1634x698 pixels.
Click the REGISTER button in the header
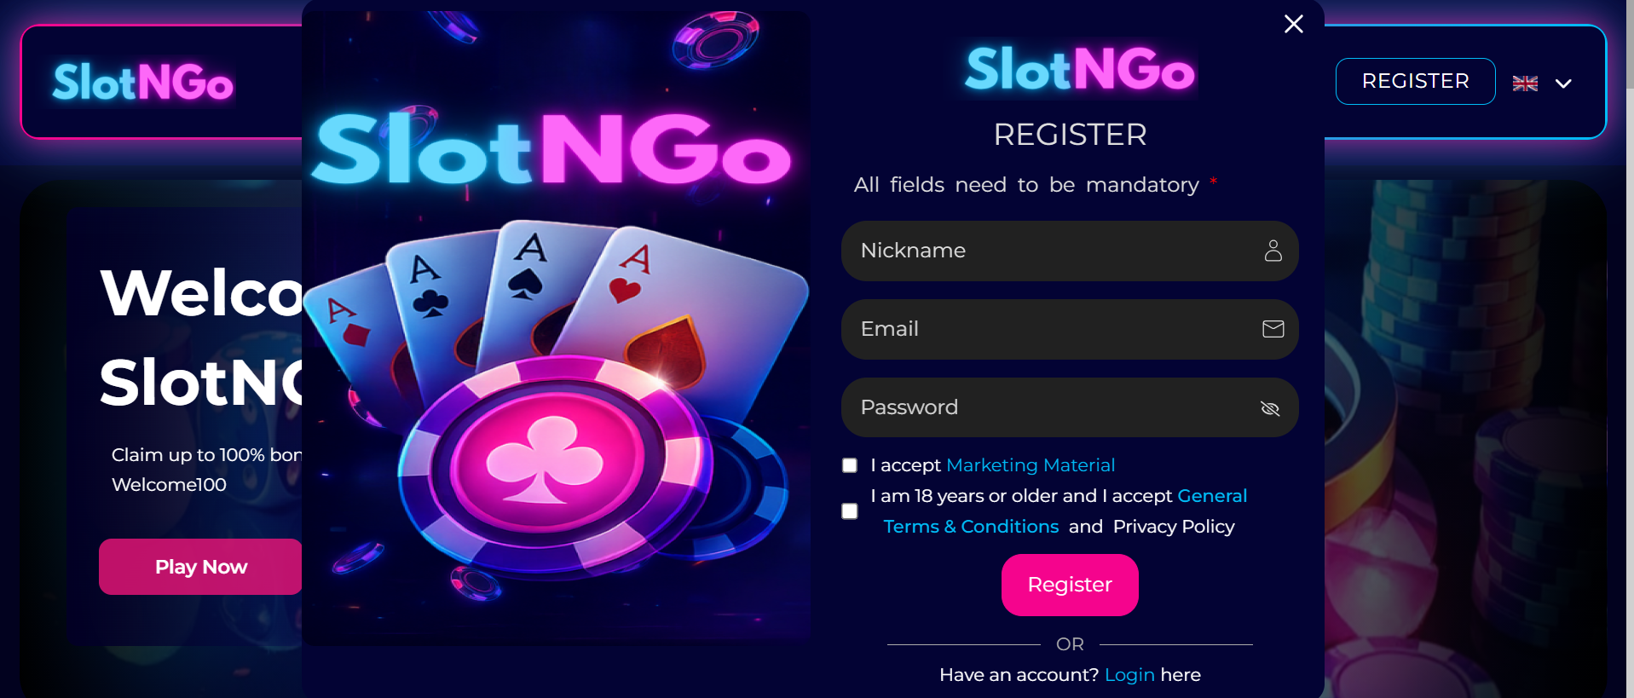(x=1415, y=81)
